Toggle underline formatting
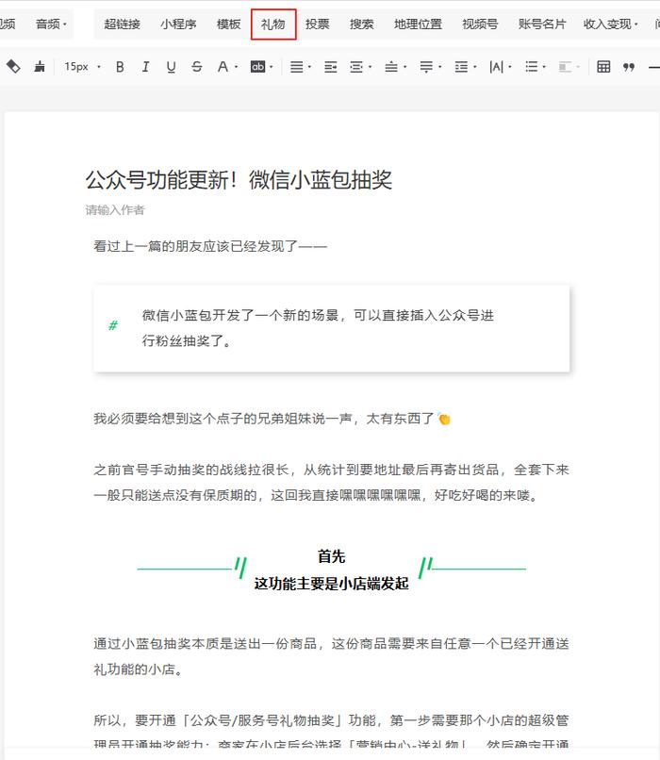660x760 pixels. [x=171, y=67]
